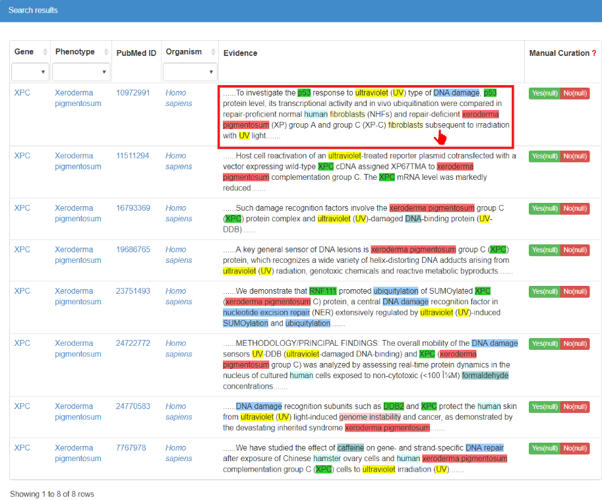Sort table by the Gene column arrows
The image size is (602, 500).
coord(45,52)
